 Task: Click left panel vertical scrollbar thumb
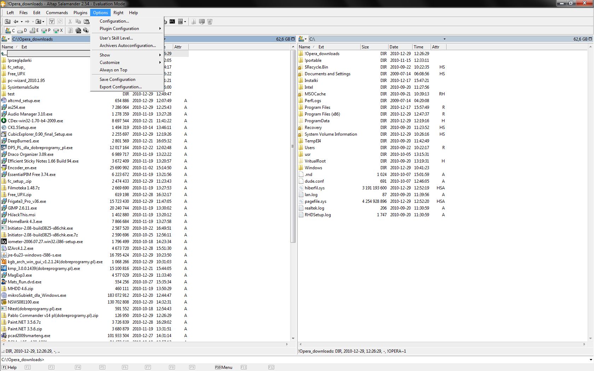[293, 146]
